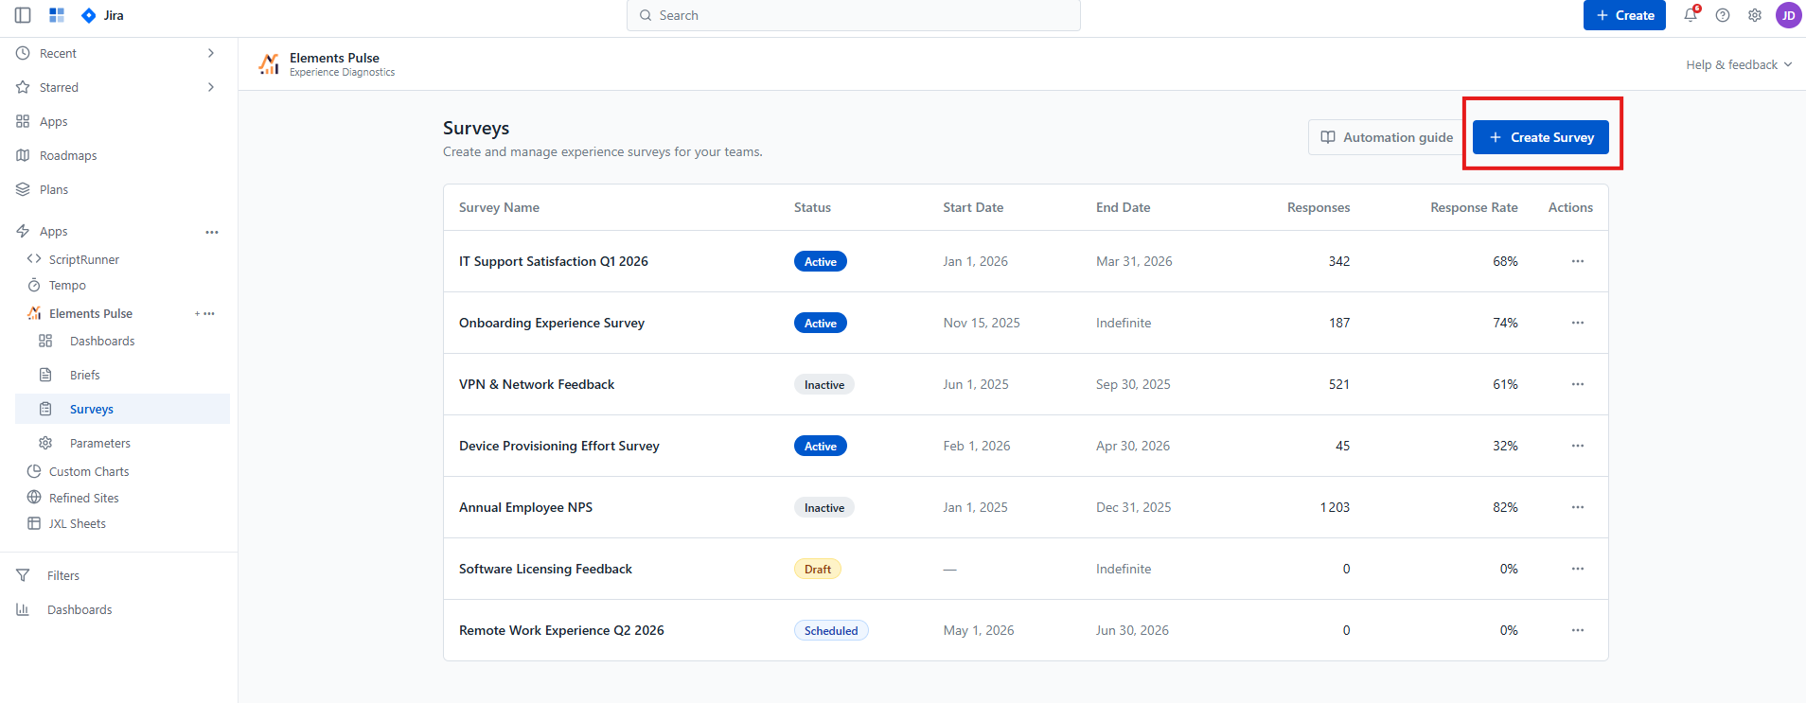
Task: Click the 1203 responses value
Action: click(1335, 507)
